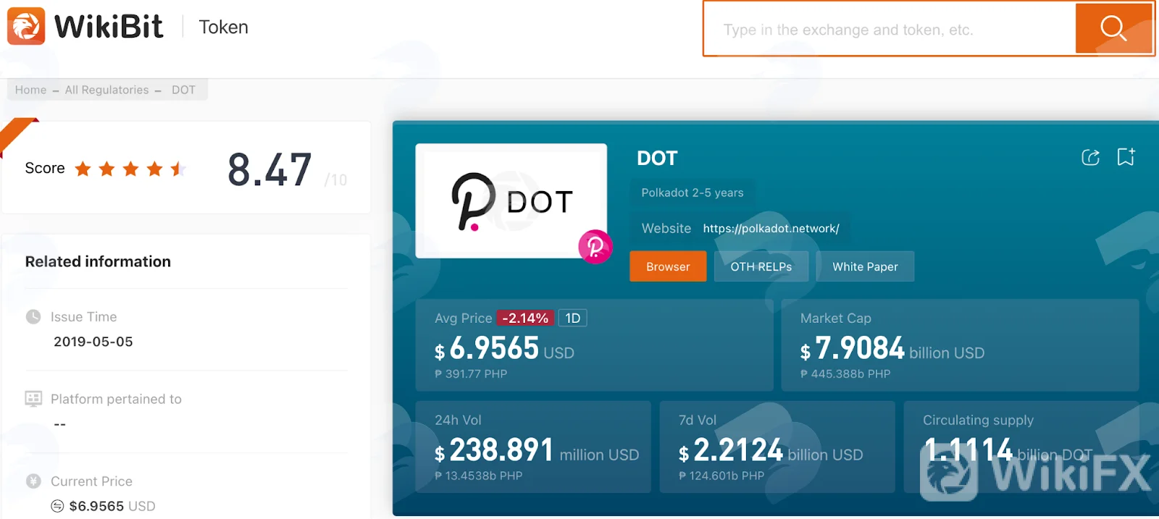The height and width of the screenshot is (519, 1159).
Task: Click the DOT breadcrumb
Action: pos(183,90)
